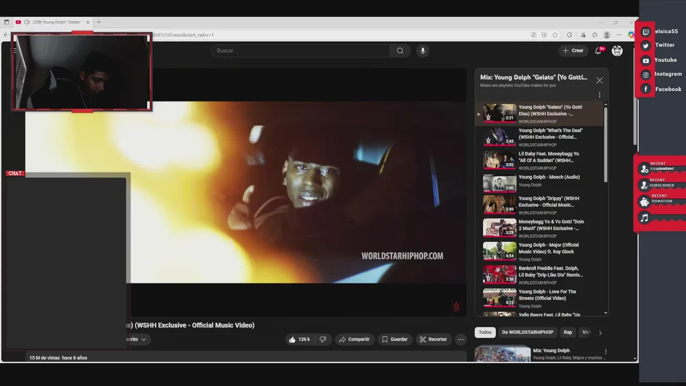Open browser settings and more menu
Viewport: 686px width, 386px height.
coord(619,35)
